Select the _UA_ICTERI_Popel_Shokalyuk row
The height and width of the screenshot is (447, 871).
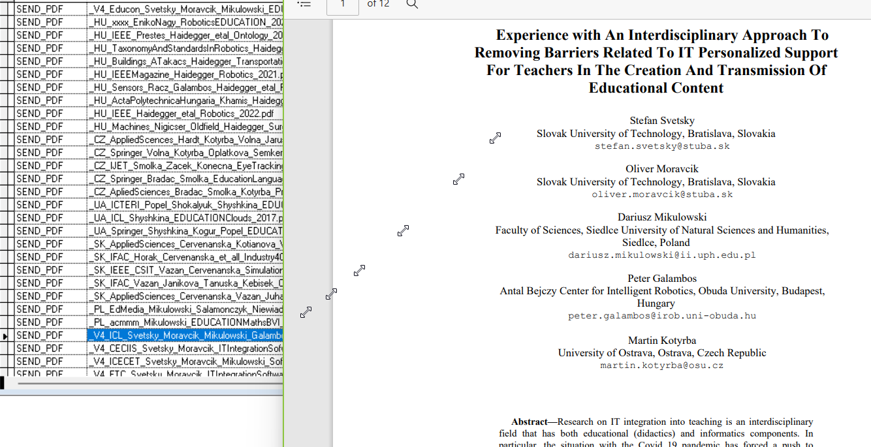point(185,205)
